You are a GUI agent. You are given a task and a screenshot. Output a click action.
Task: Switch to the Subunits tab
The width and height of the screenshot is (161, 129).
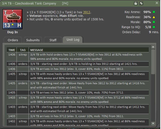pos(33,40)
